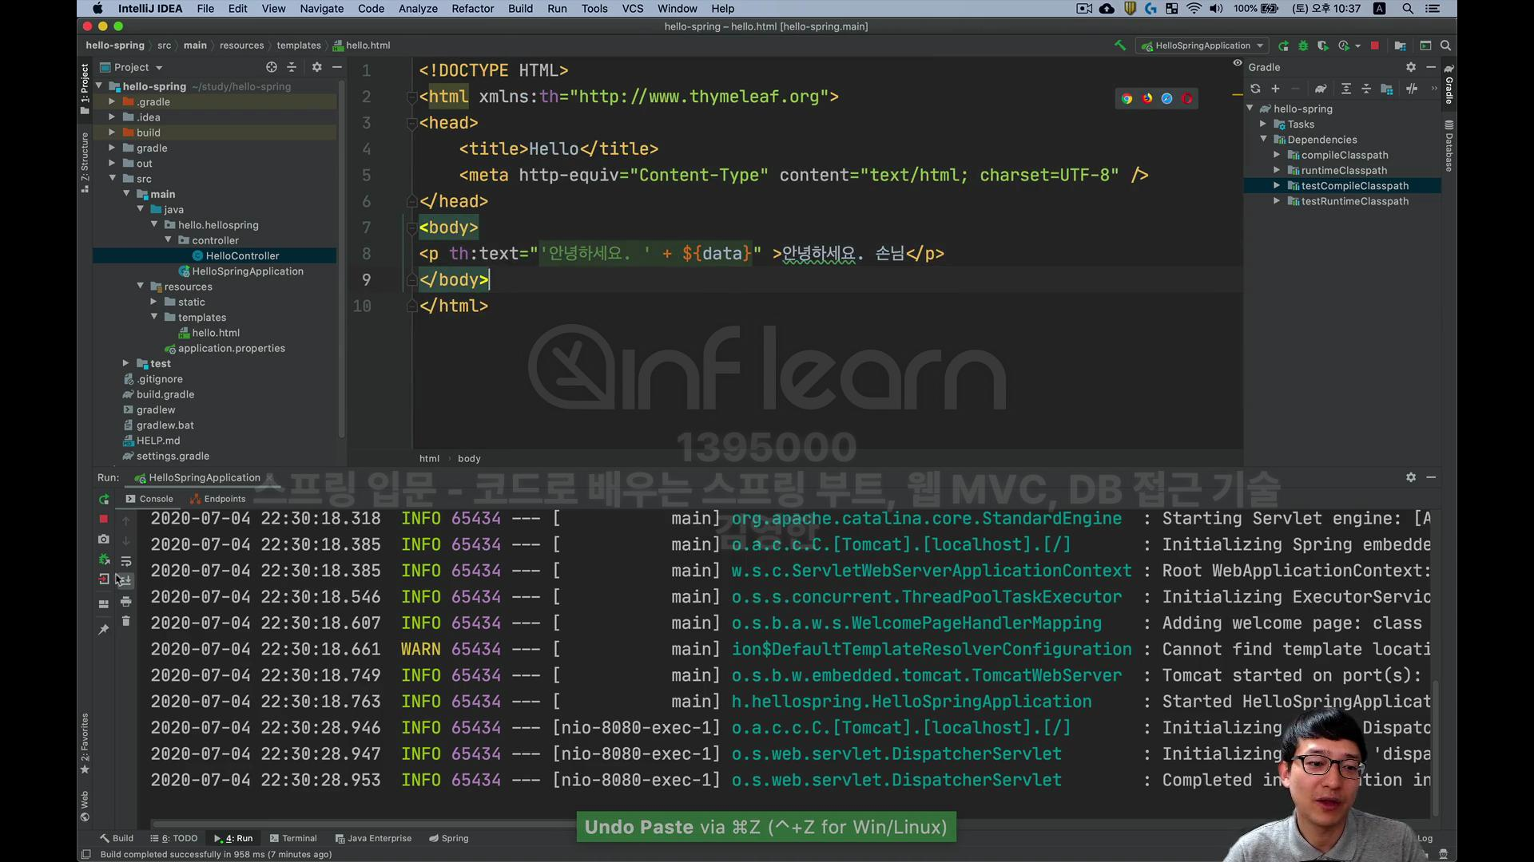Pin the Run tab

click(104, 630)
